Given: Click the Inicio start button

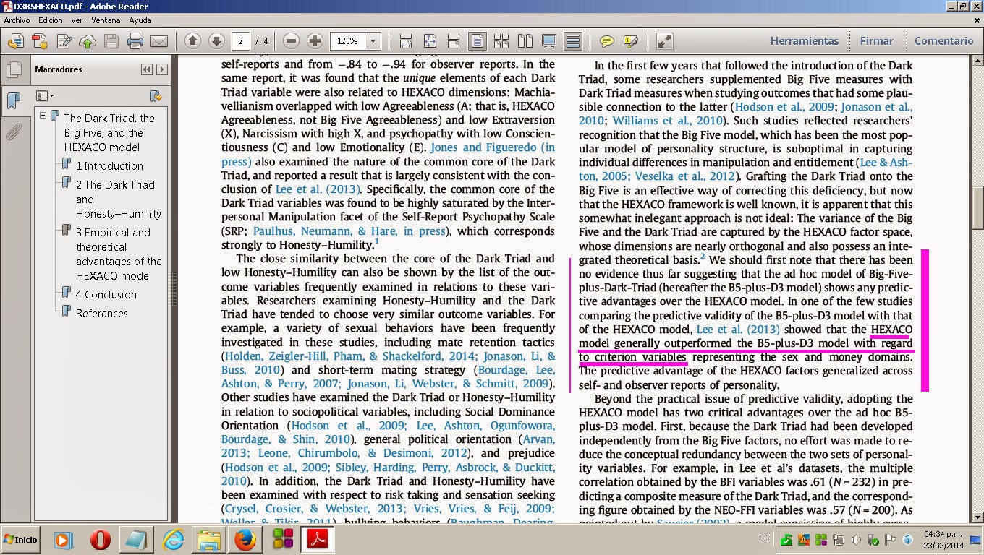Looking at the screenshot, I should (x=20, y=539).
